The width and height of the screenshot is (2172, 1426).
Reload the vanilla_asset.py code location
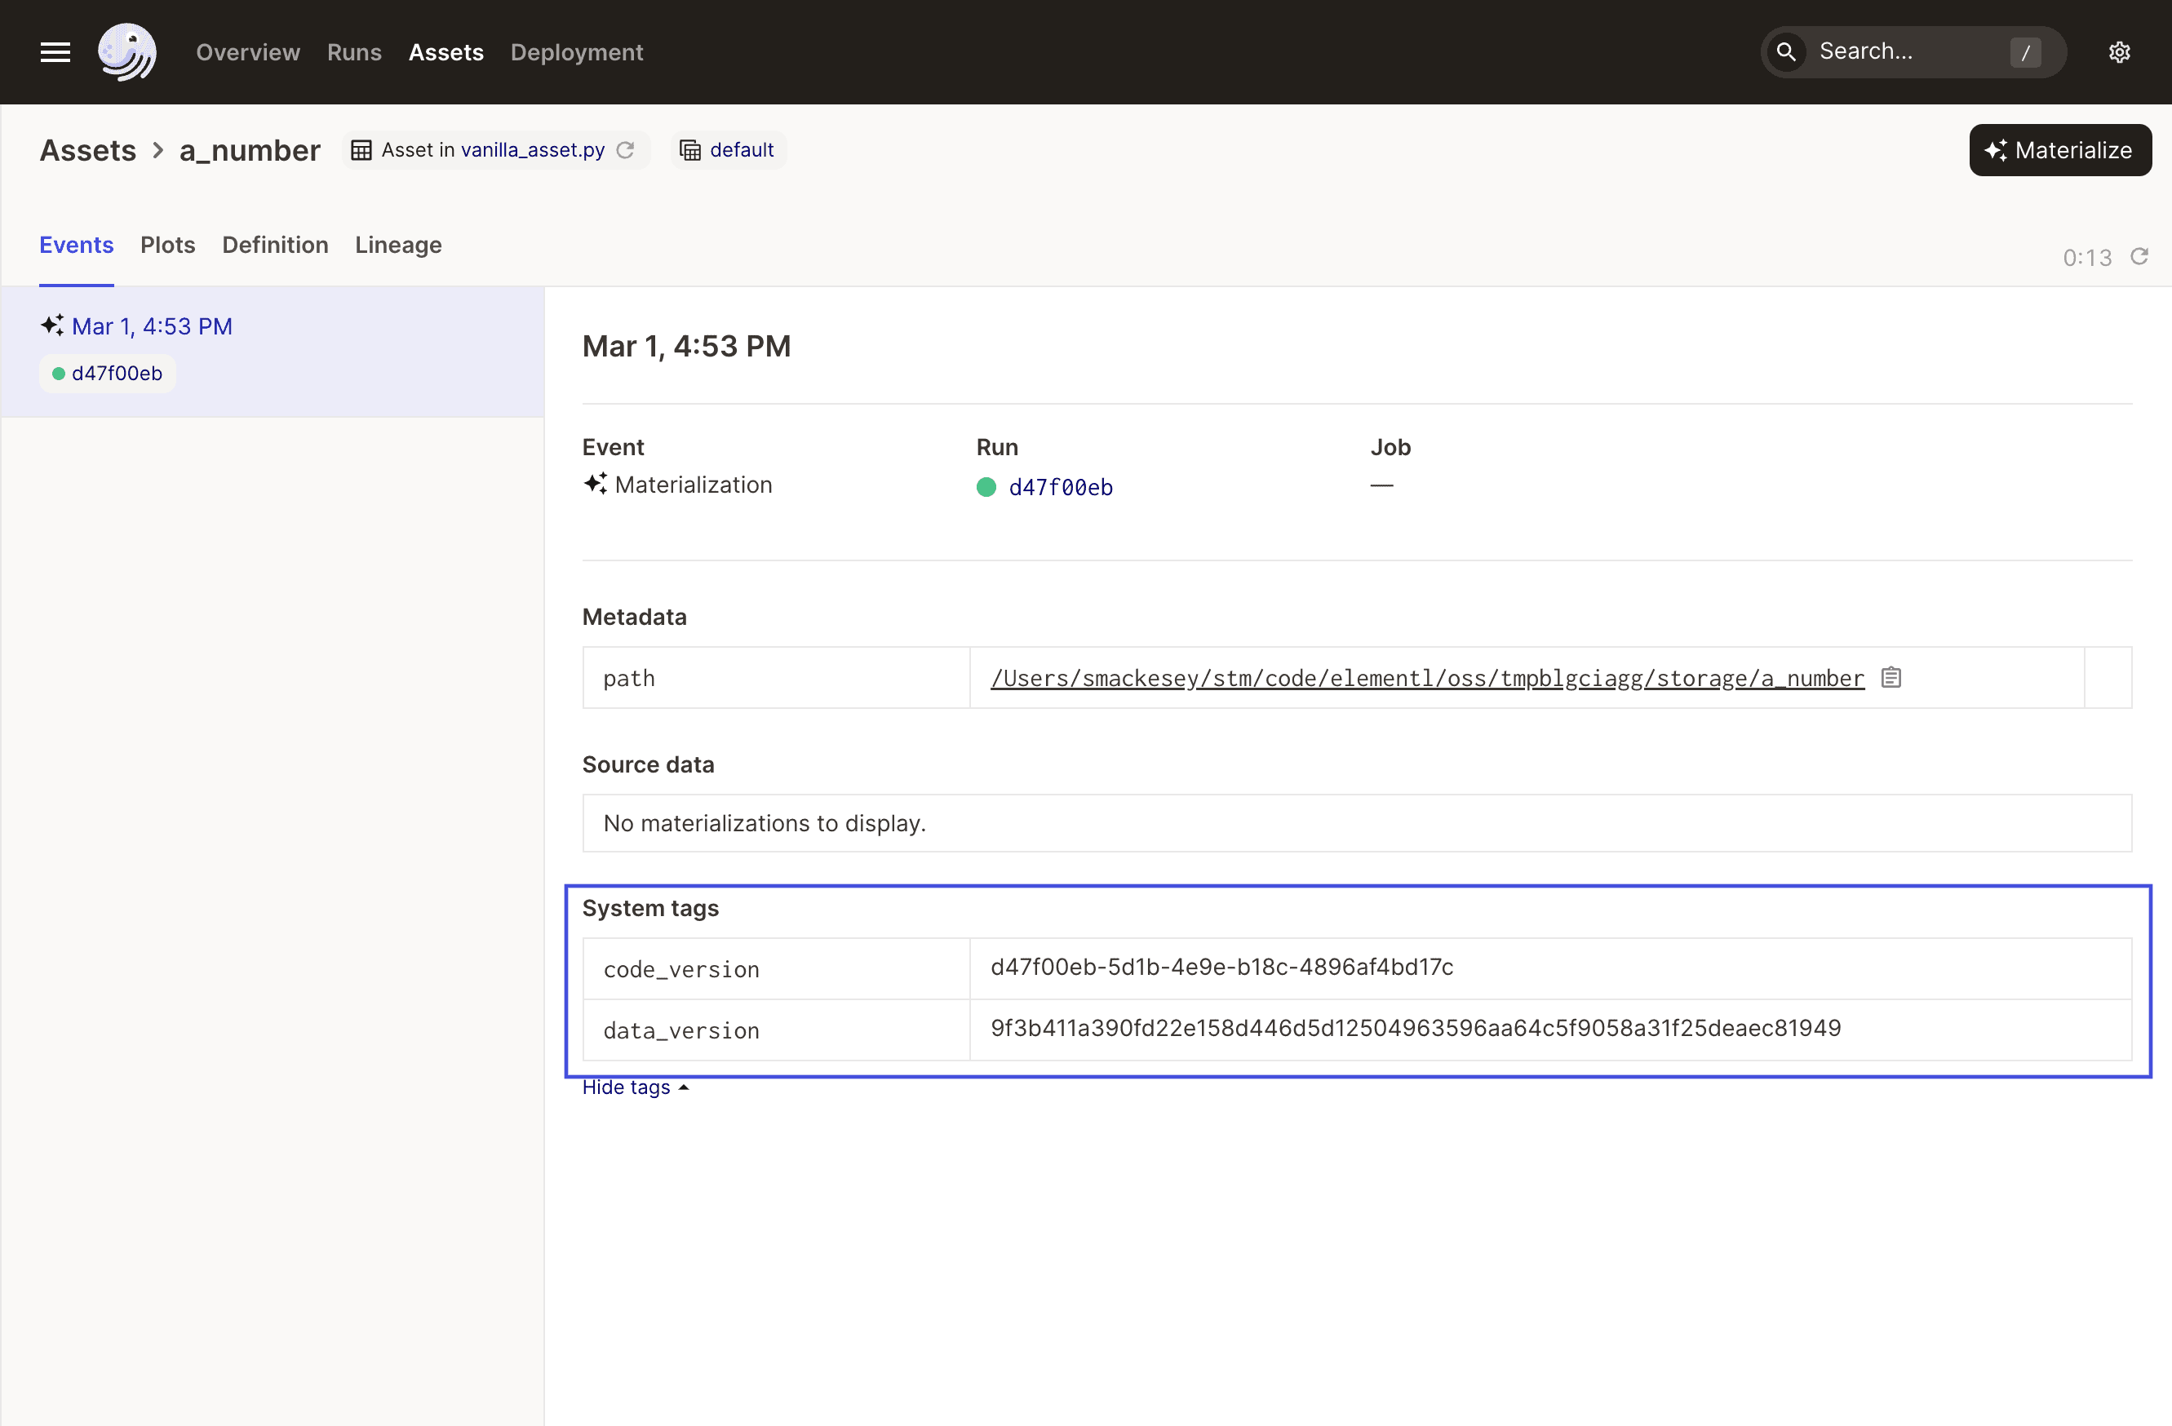tap(626, 149)
